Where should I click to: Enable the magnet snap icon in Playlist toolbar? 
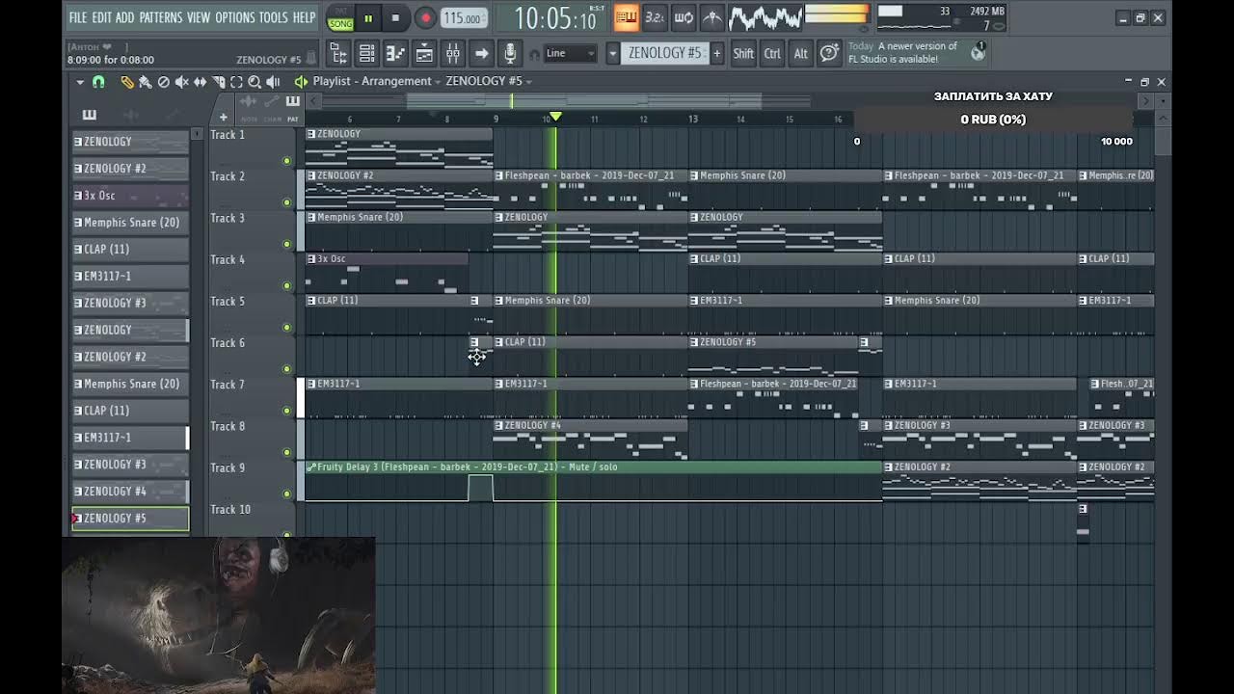[98, 82]
